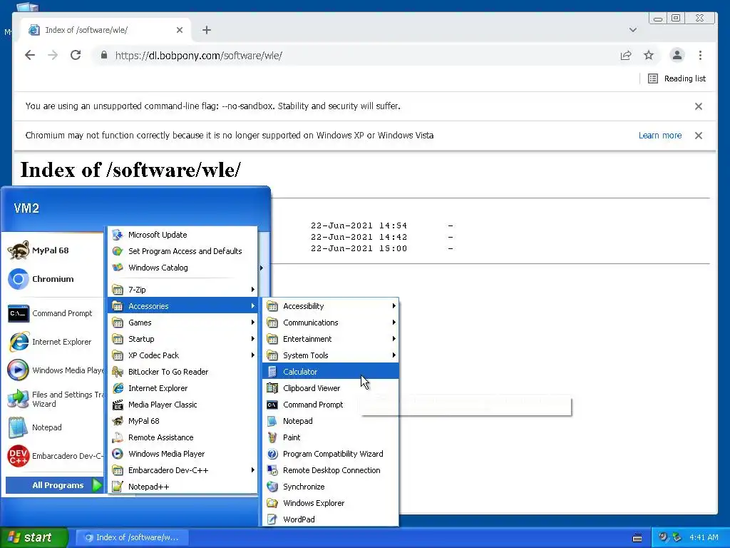Launch Media Player Classic
This screenshot has height=548, width=730.
pos(182,405)
